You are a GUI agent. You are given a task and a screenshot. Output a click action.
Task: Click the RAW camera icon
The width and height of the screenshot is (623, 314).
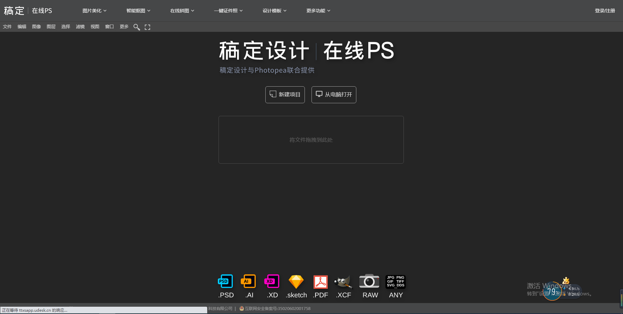[x=369, y=281]
